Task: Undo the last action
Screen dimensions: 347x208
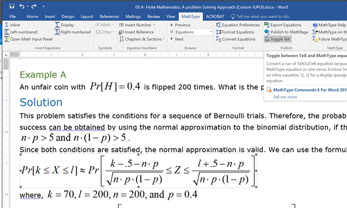Action: 22,6
